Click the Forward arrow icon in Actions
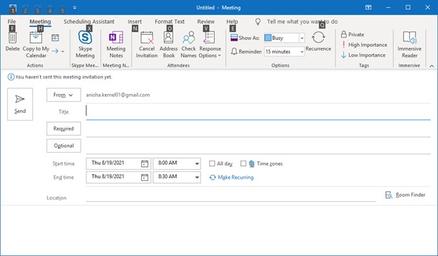Viewport: 438px width, 256px height. coord(55,51)
